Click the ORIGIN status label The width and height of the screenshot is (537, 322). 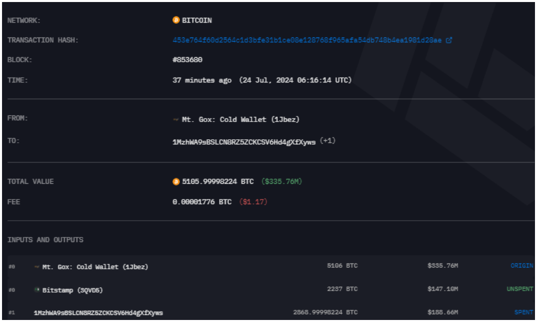click(522, 266)
